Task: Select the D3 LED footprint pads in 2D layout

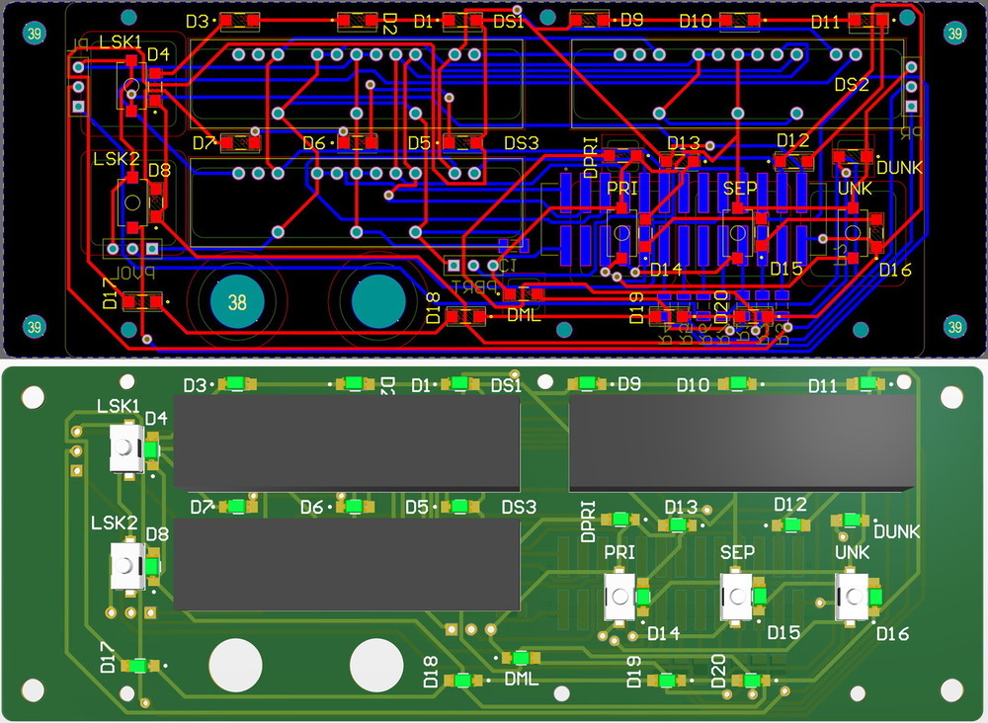Action: 239,22
